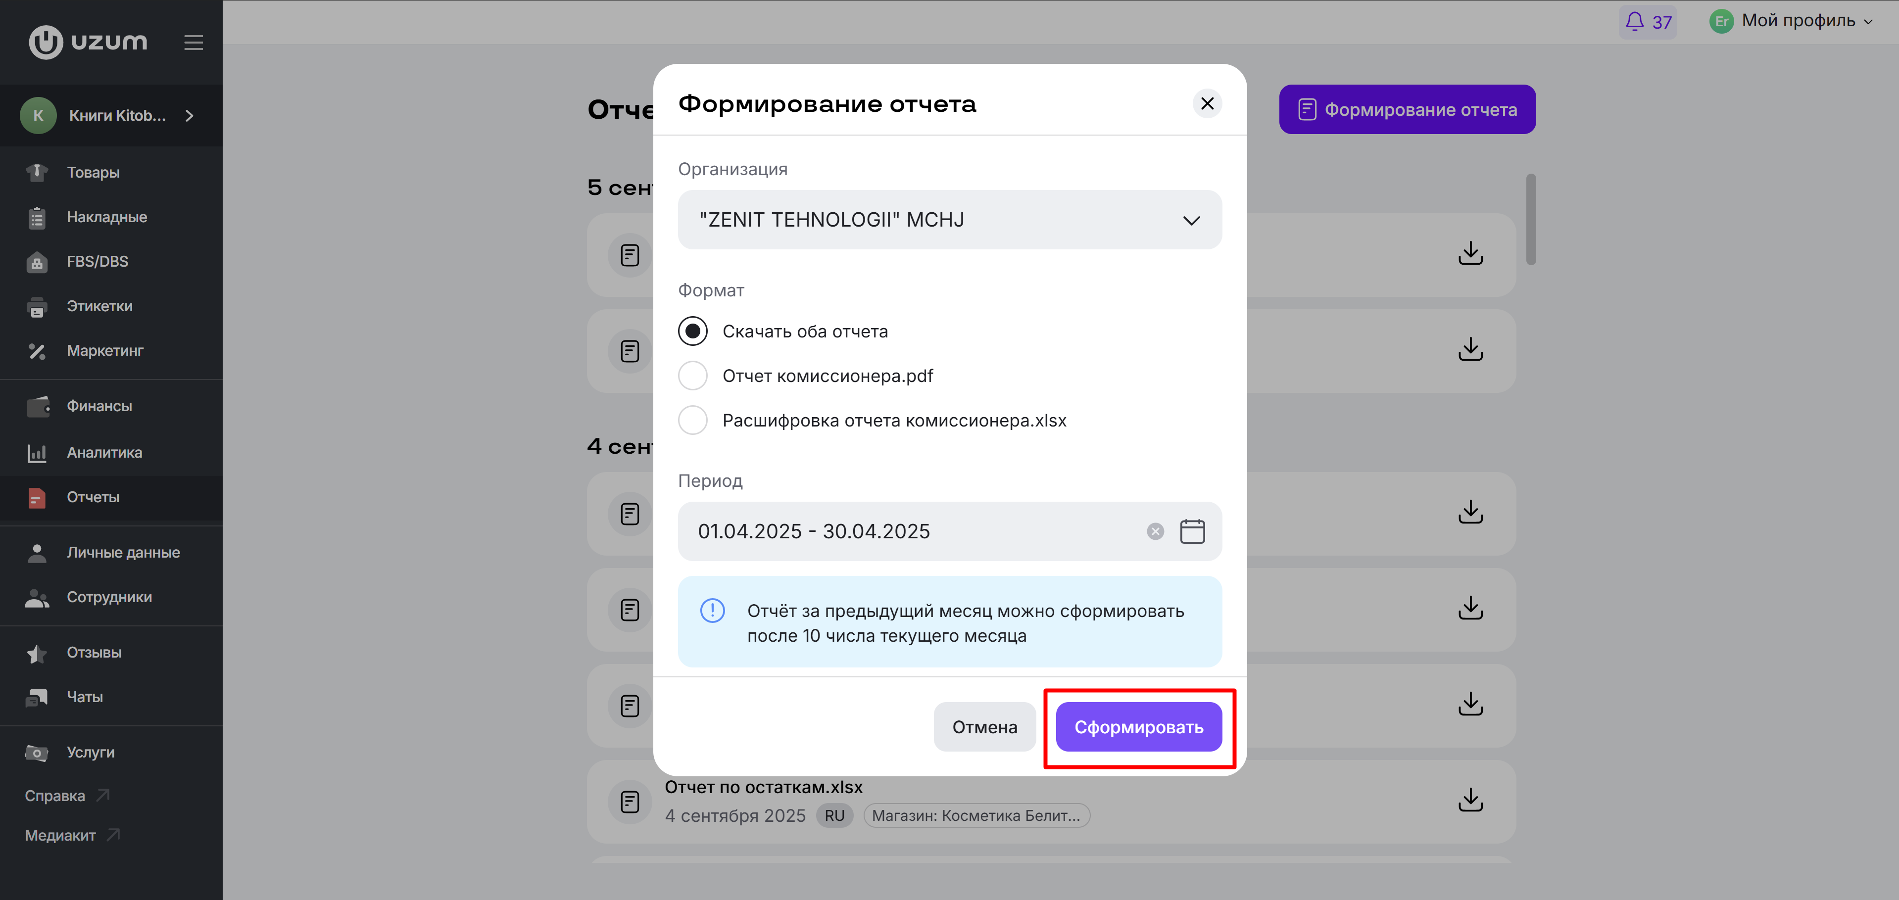Open Справка external link
This screenshot has height=900, width=1899.
[x=66, y=796]
